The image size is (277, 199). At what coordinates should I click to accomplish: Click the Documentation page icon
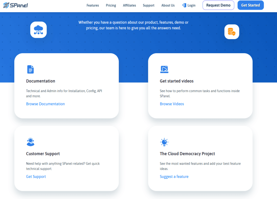coord(30,69)
